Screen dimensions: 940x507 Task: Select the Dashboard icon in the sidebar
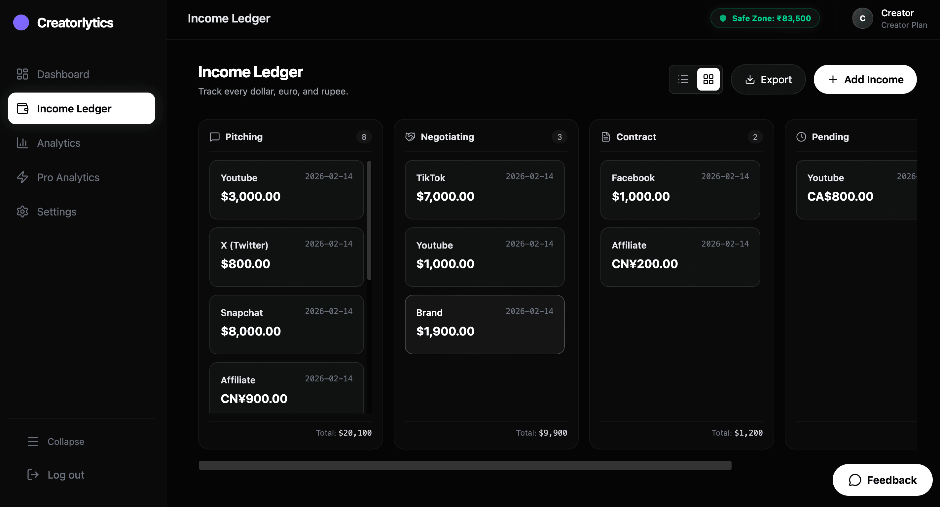tap(22, 74)
